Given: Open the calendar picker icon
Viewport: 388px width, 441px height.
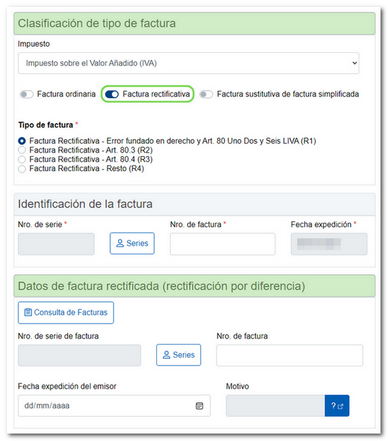Looking at the screenshot, I should click(200, 406).
